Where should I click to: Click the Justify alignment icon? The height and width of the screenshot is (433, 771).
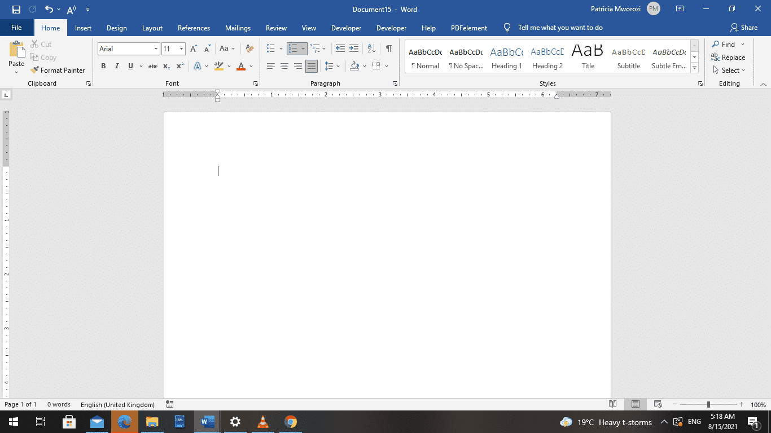311,66
